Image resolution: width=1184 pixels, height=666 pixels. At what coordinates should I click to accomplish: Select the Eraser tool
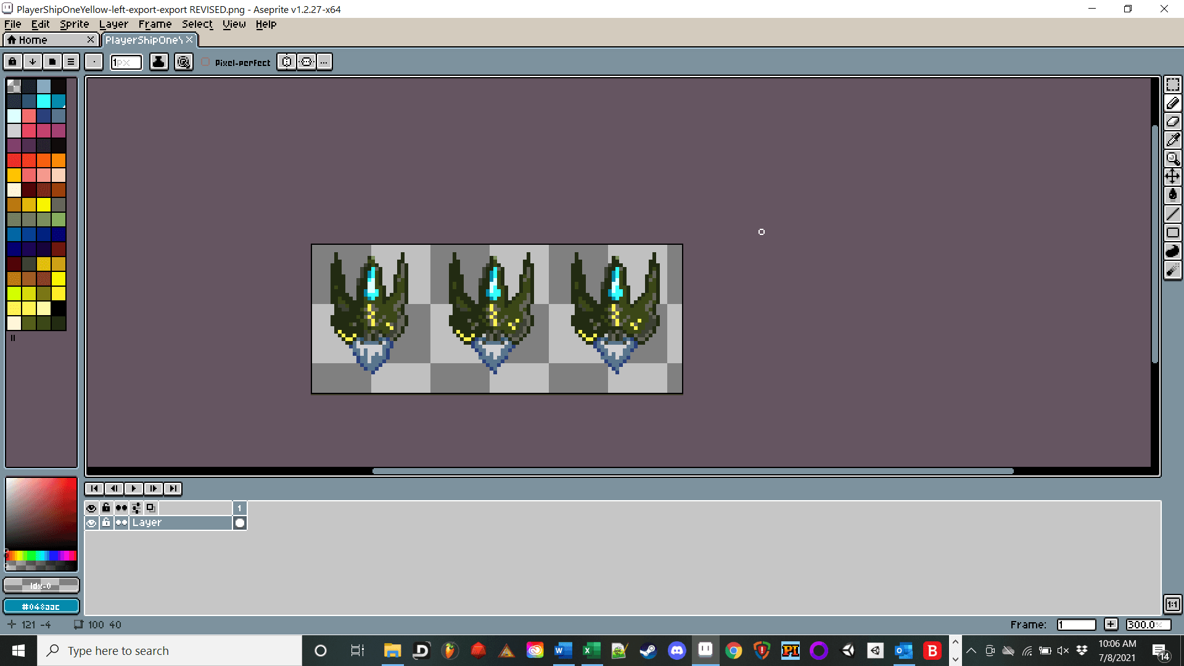point(1172,121)
